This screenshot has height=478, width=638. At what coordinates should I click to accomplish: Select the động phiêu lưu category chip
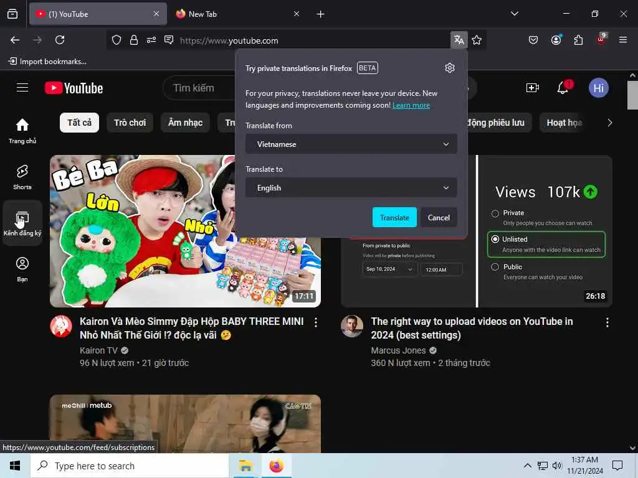pyautogui.click(x=499, y=123)
